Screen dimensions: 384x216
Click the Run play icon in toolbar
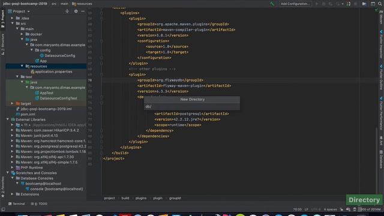coord(317,4)
